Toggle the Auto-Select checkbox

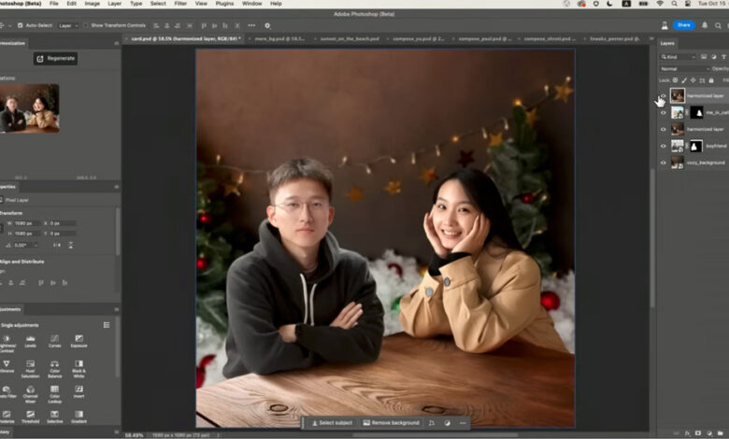pyautogui.click(x=21, y=25)
